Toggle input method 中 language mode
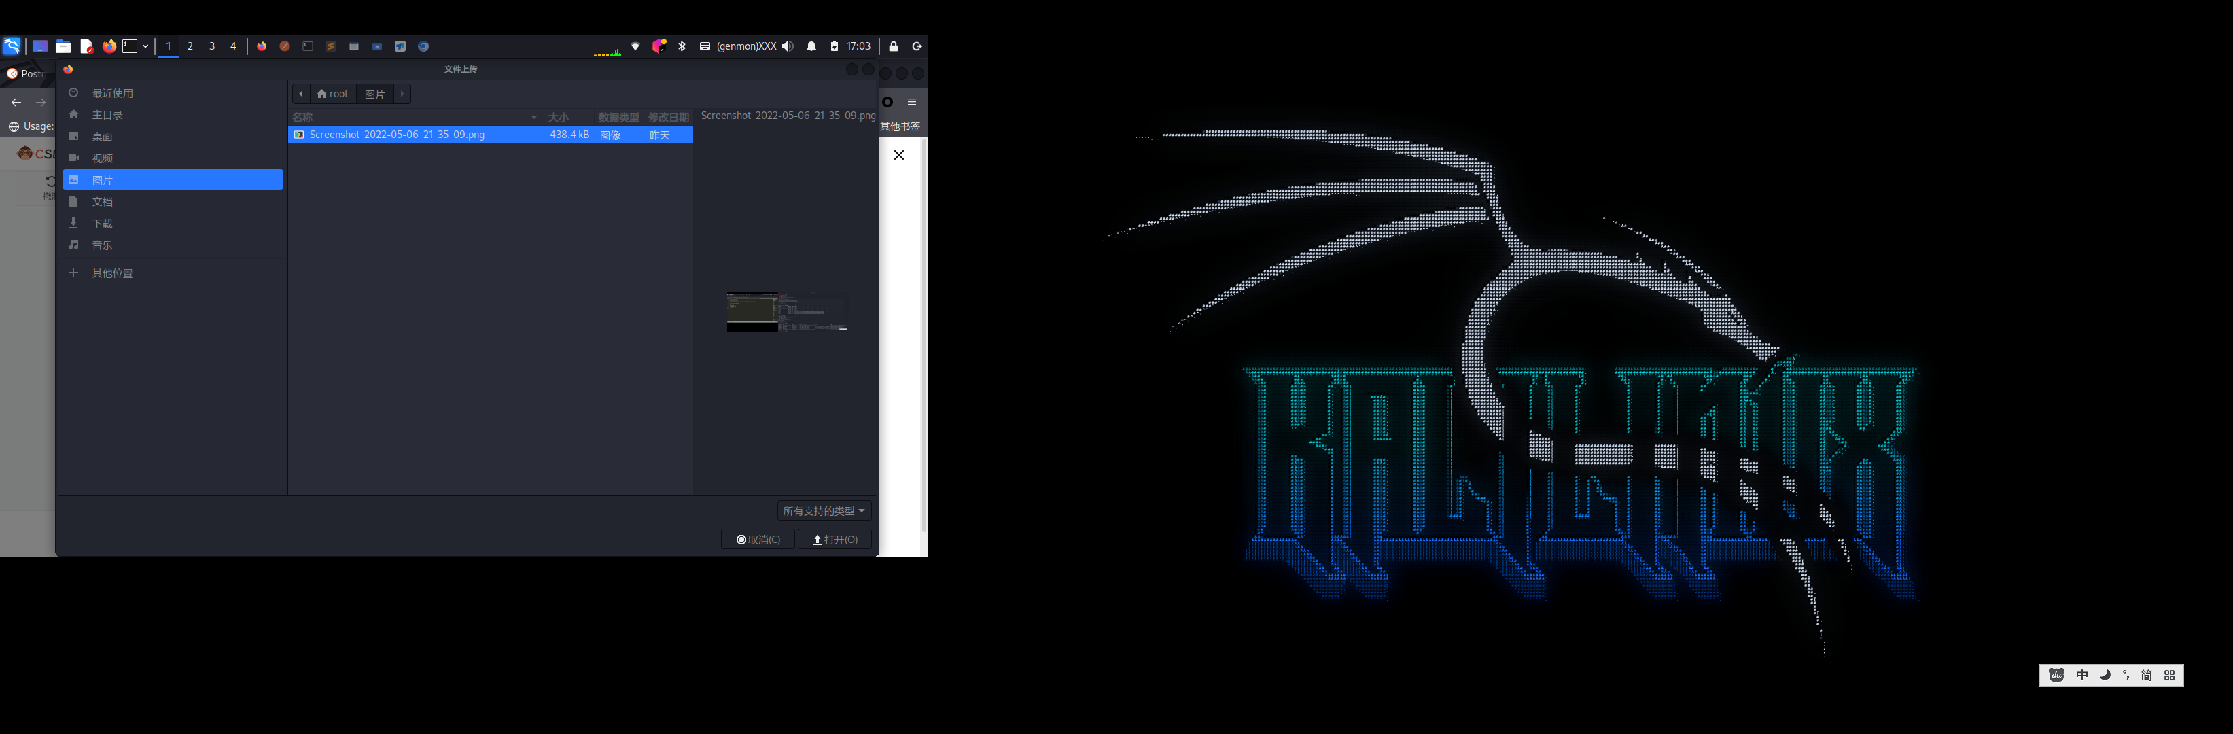This screenshot has width=2233, height=734. tap(2082, 675)
